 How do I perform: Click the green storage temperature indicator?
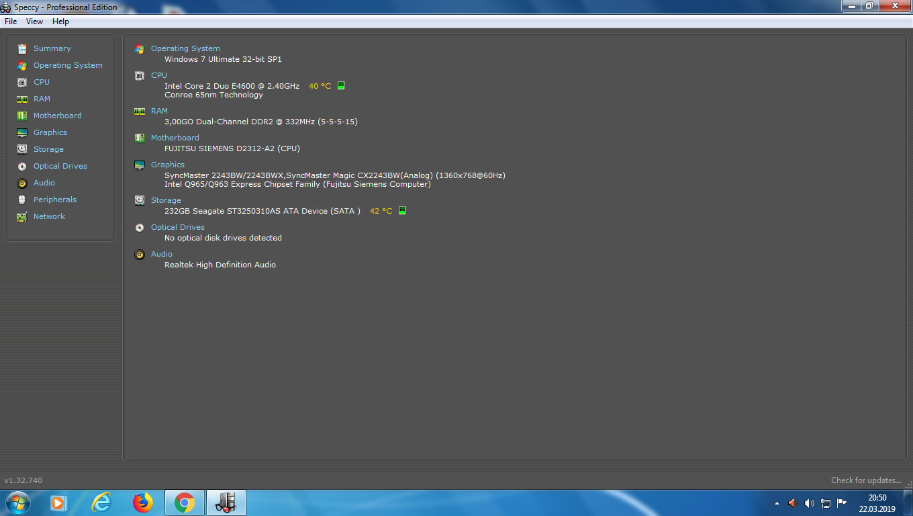pos(402,210)
